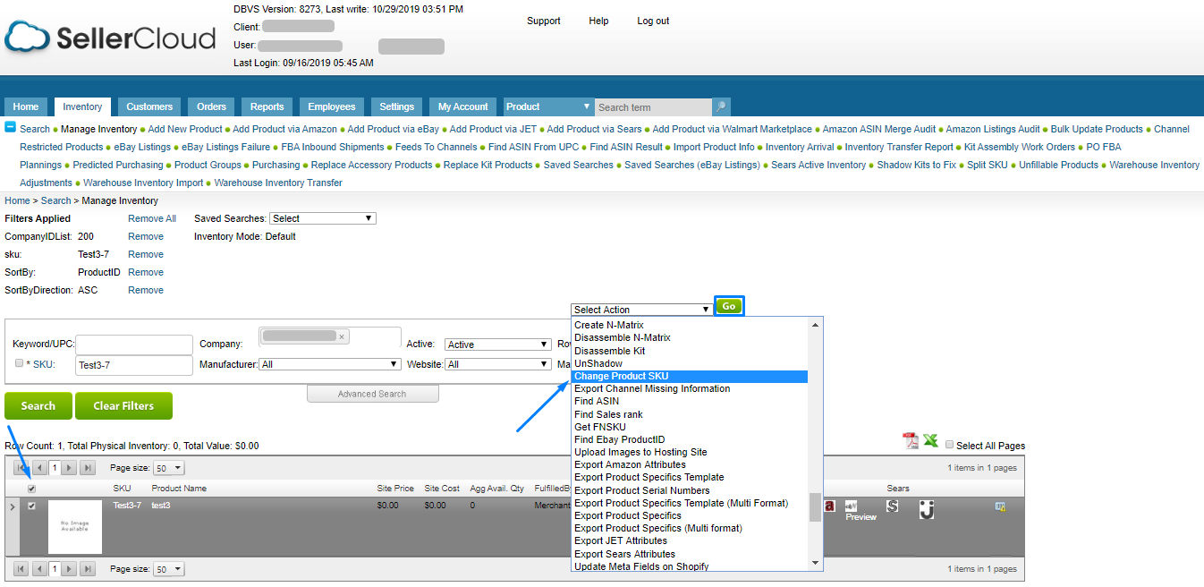Open the Employees tab
1204x587 pixels.
coord(332,106)
